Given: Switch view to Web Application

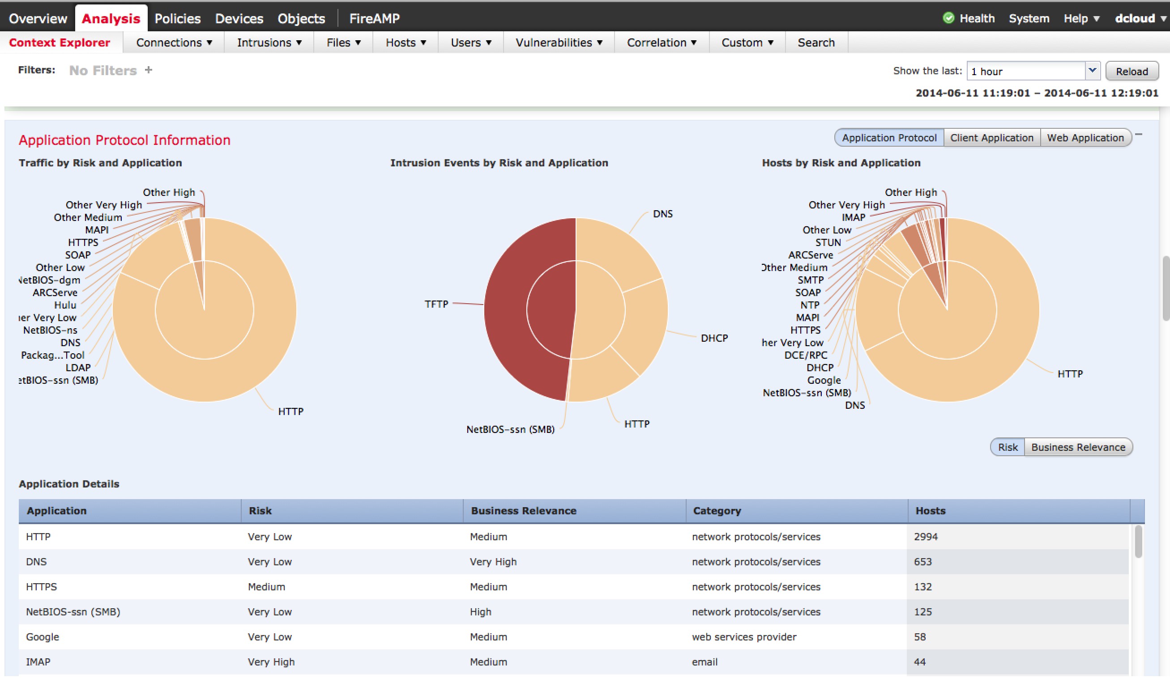Looking at the screenshot, I should tap(1085, 138).
